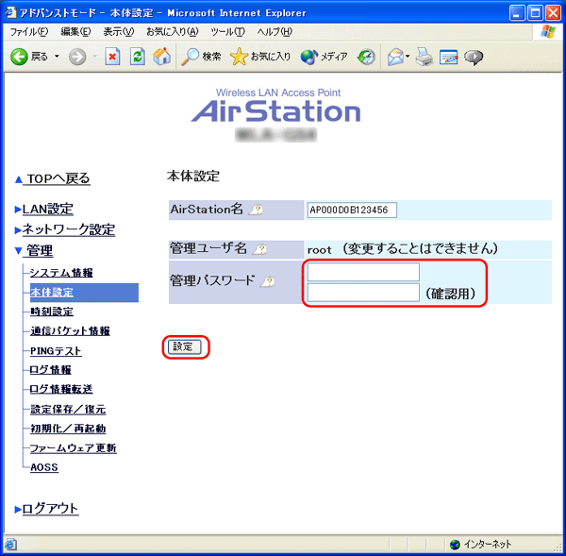
Task: Click the AirStation logo banner
Action: pos(276,106)
